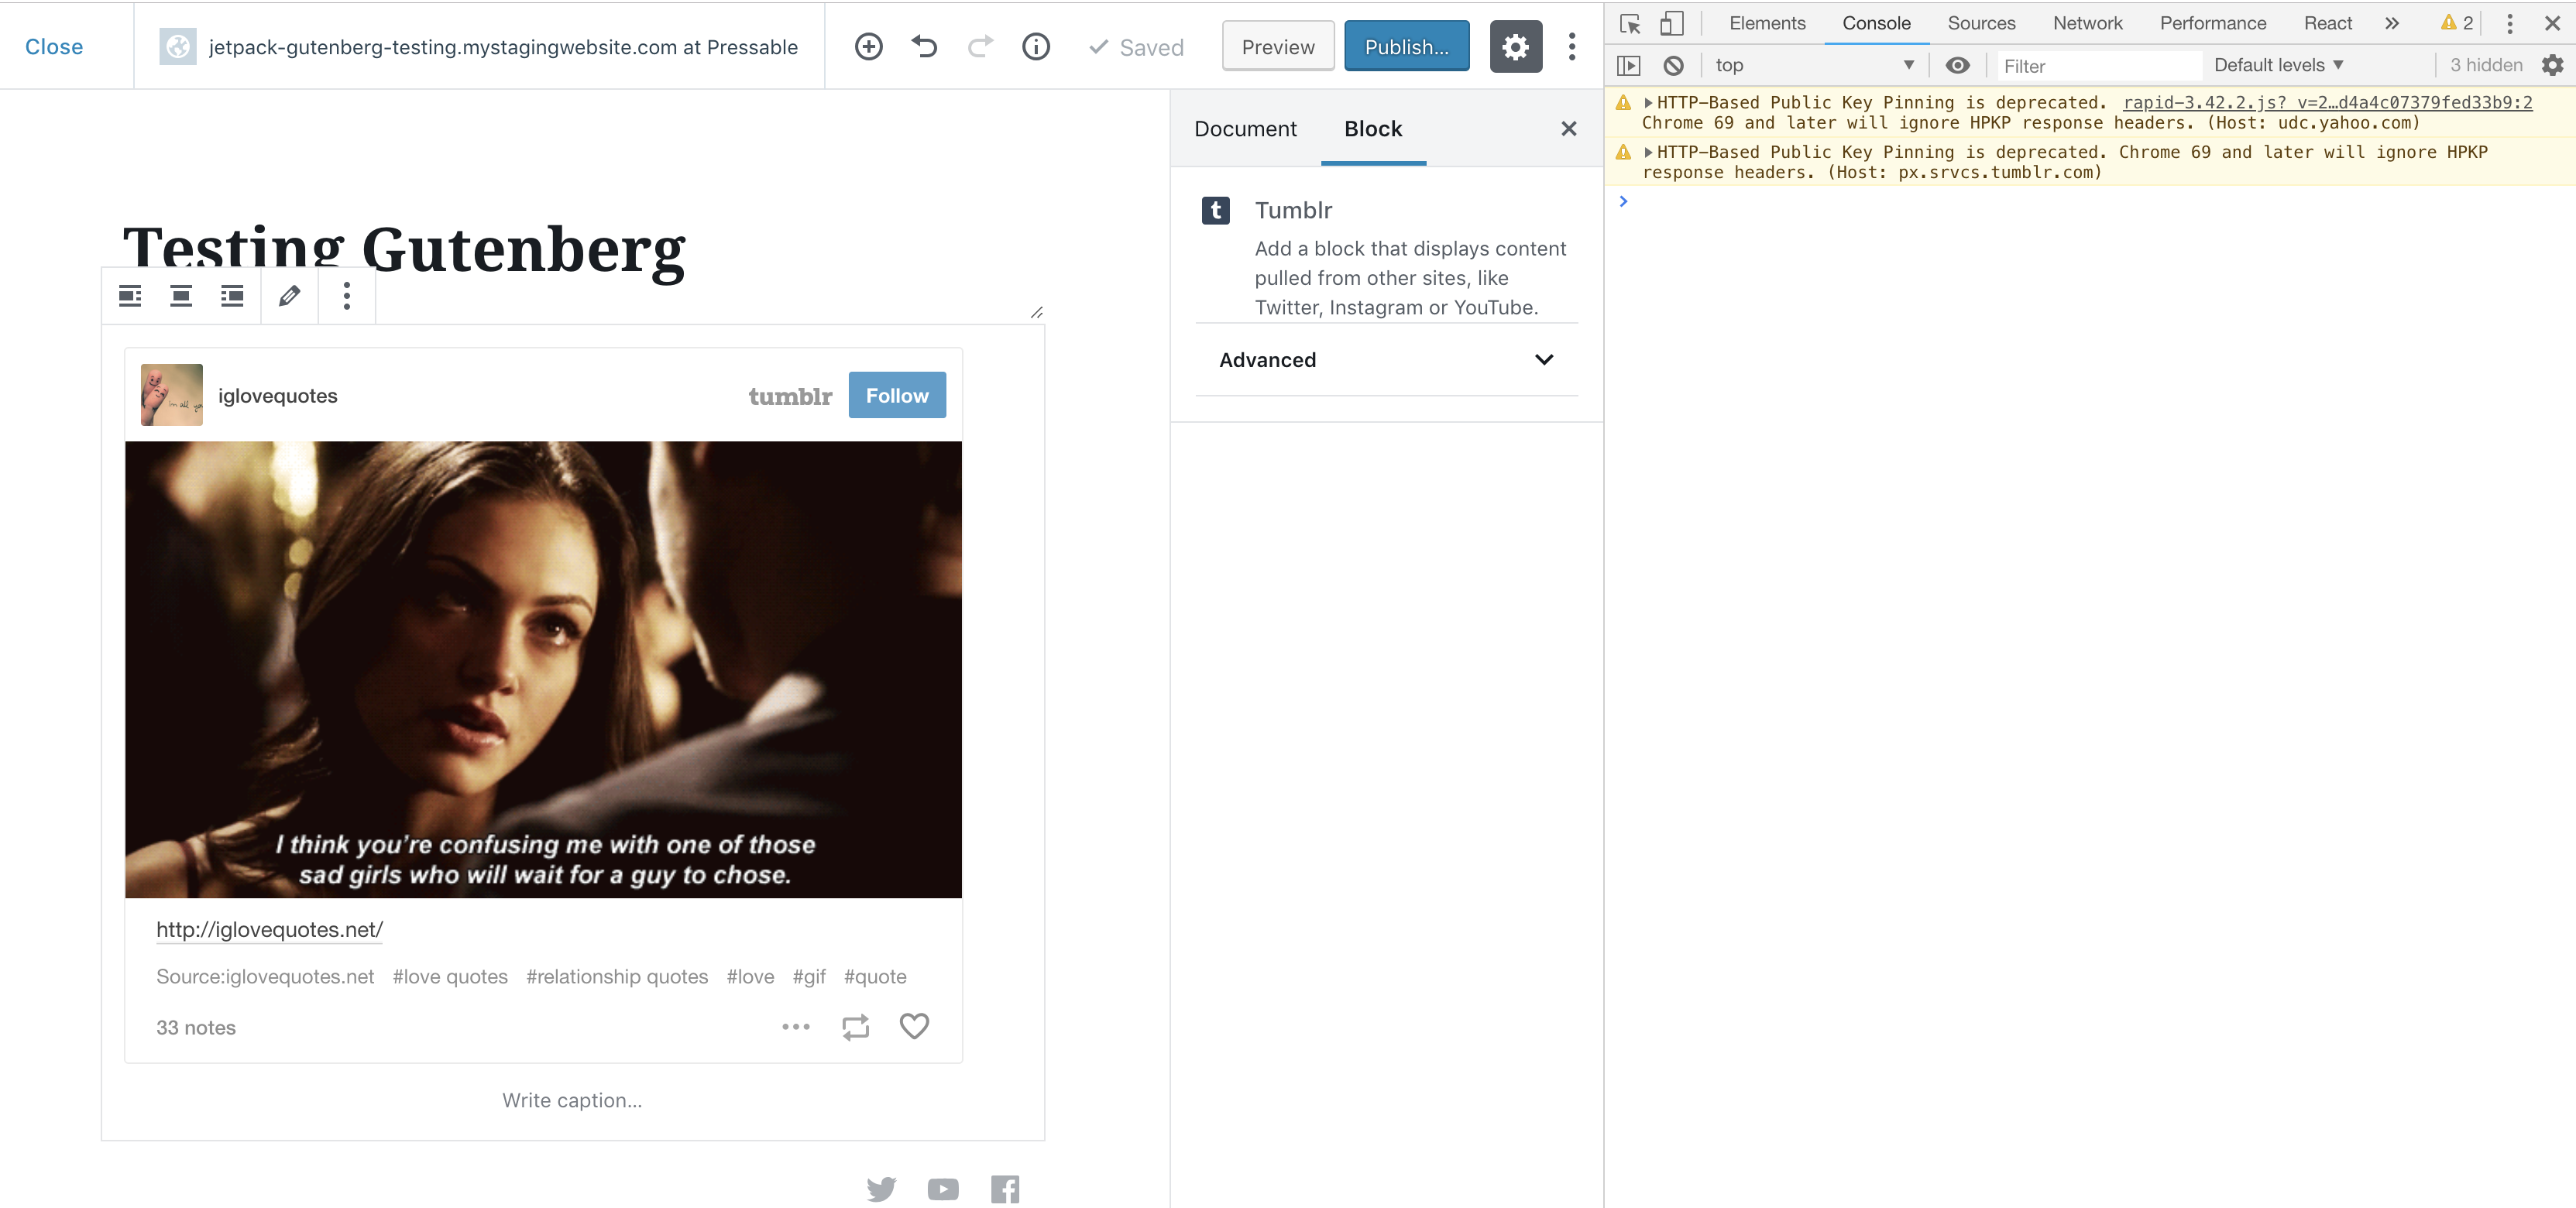Click the heart like icon
The height and width of the screenshot is (1208, 2576).
[x=914, y=1026]
